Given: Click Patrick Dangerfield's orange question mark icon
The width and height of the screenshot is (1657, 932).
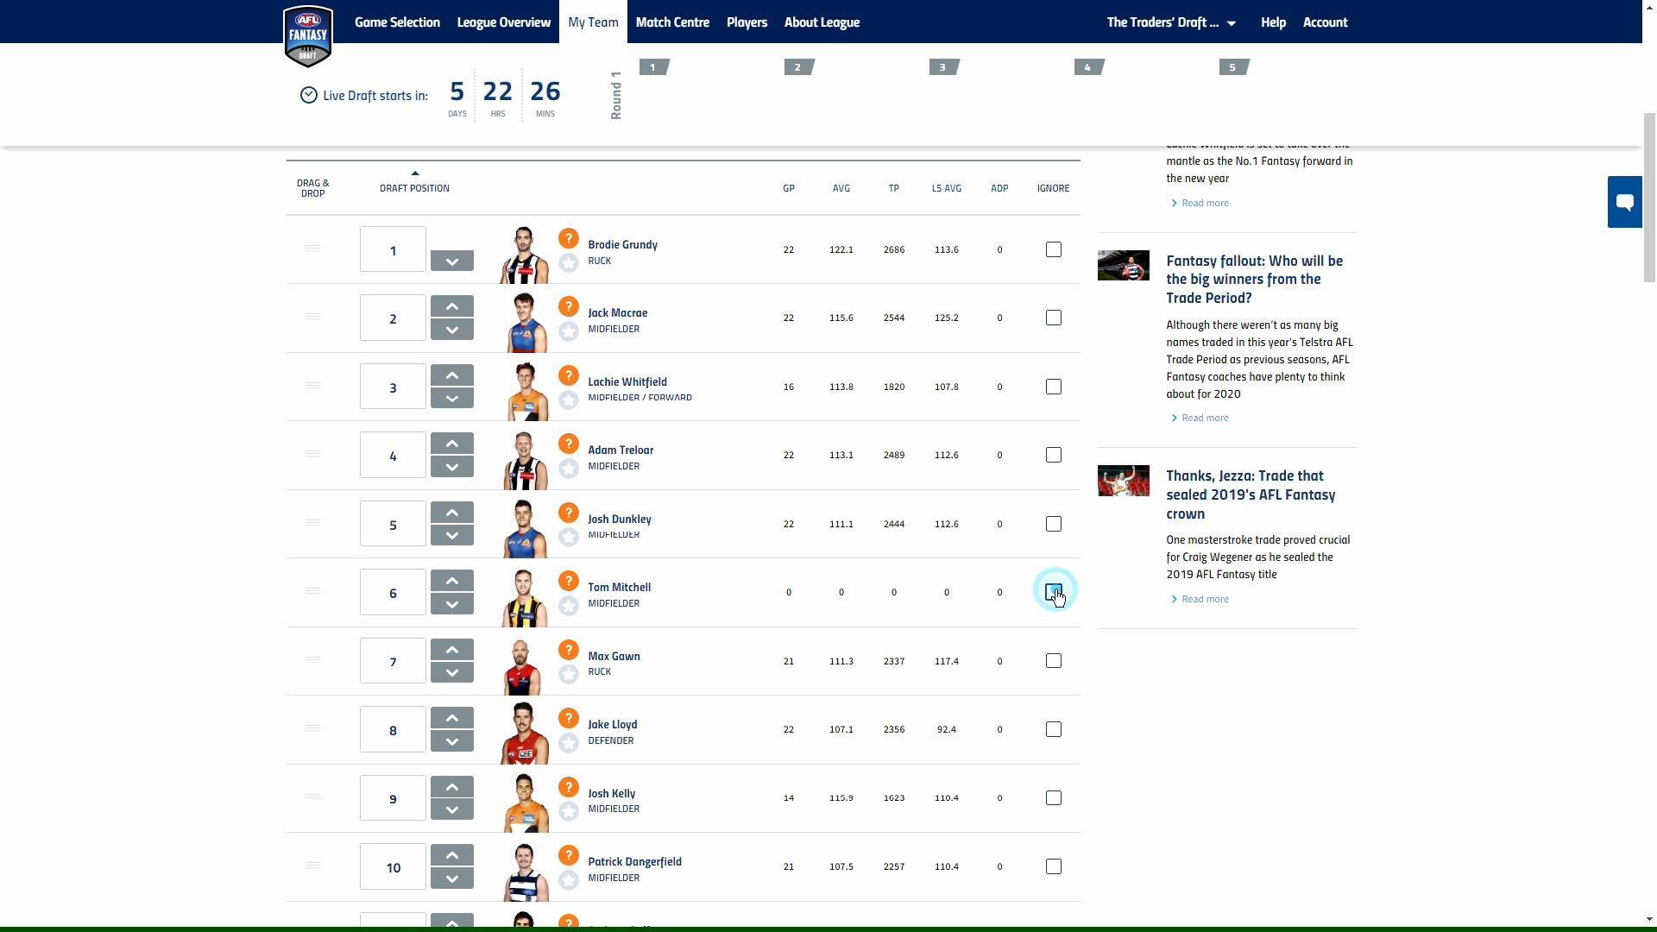Looking at the screenshot, I should pos(568,855).
